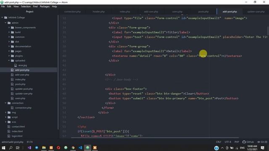269x151 pixels.
Task: Open Opera browser from the taskbar
Action: [58, 148]
